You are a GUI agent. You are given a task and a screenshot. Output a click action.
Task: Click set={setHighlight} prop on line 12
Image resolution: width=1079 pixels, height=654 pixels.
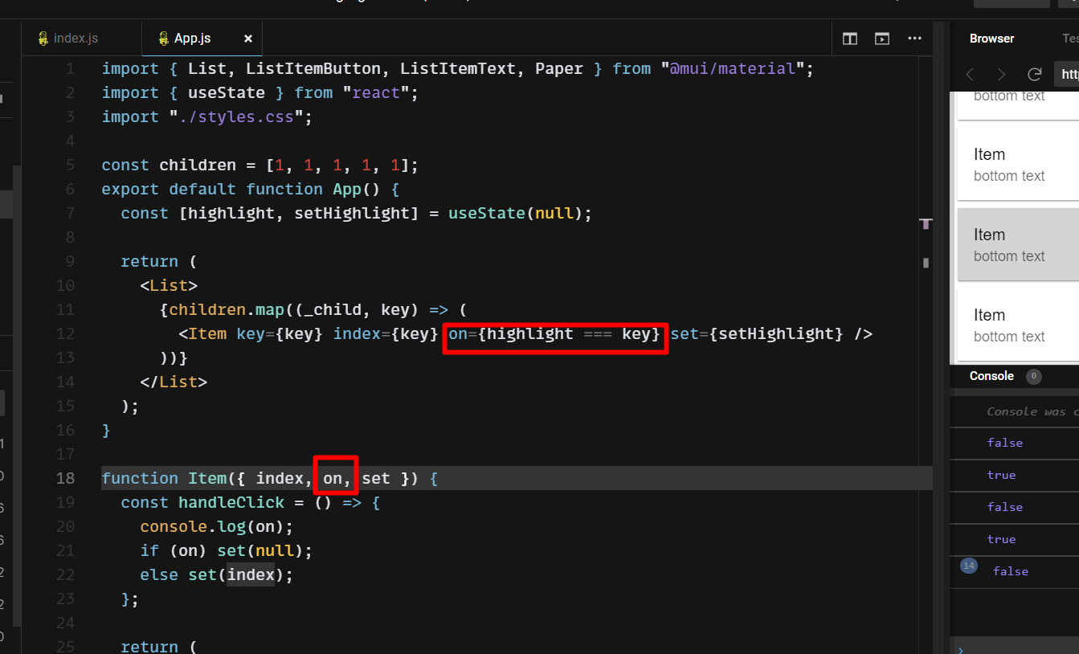pyautogui.click(x=757, y=333)
